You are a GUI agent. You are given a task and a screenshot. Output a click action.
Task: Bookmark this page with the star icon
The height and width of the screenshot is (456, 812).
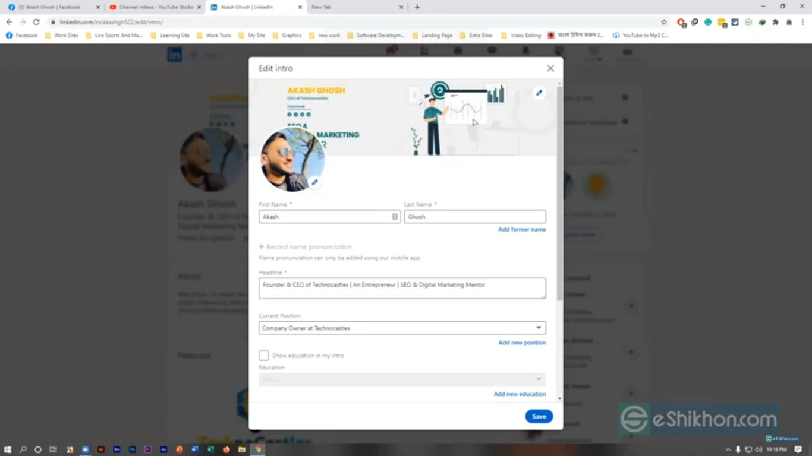pos(664,22)
